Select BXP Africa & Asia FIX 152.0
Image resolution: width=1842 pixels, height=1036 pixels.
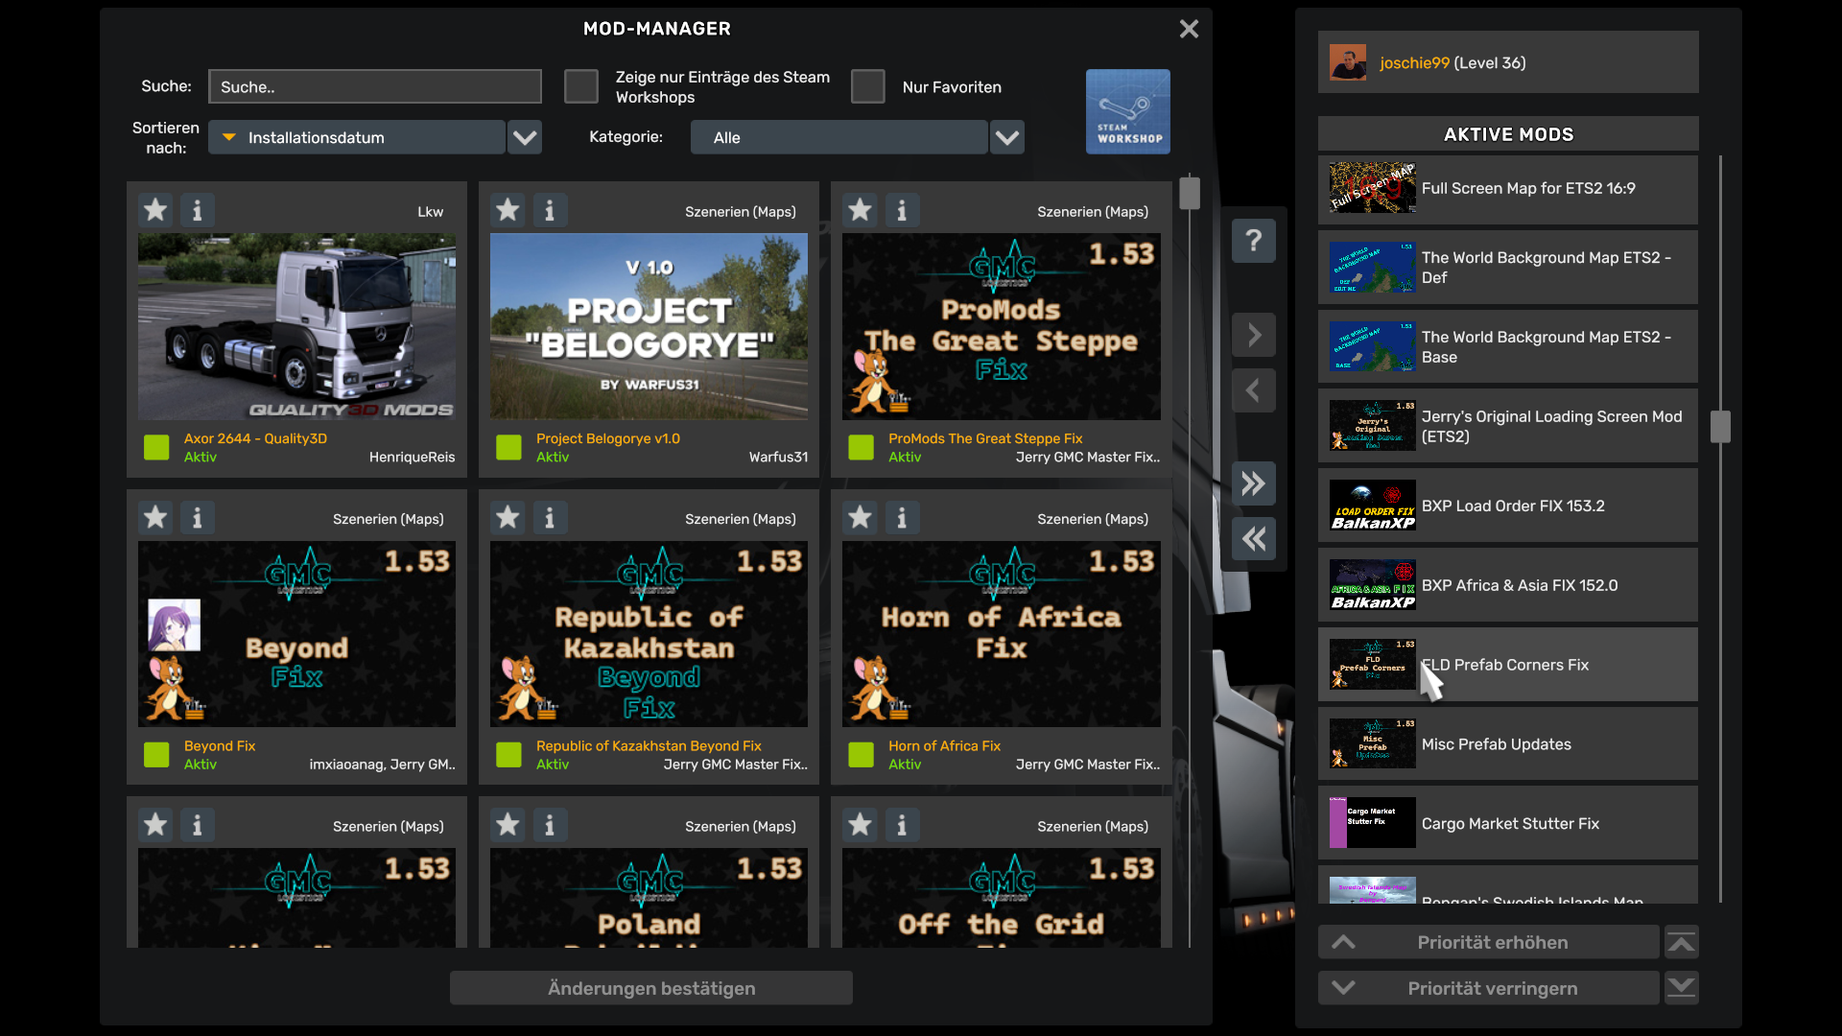1507,585
